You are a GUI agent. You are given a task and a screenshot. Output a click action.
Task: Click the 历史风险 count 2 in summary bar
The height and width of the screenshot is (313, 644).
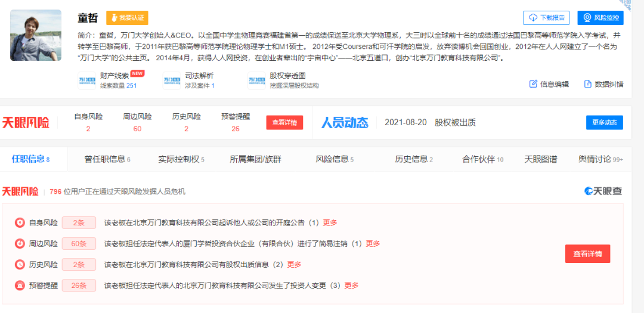tap(187, 129)
